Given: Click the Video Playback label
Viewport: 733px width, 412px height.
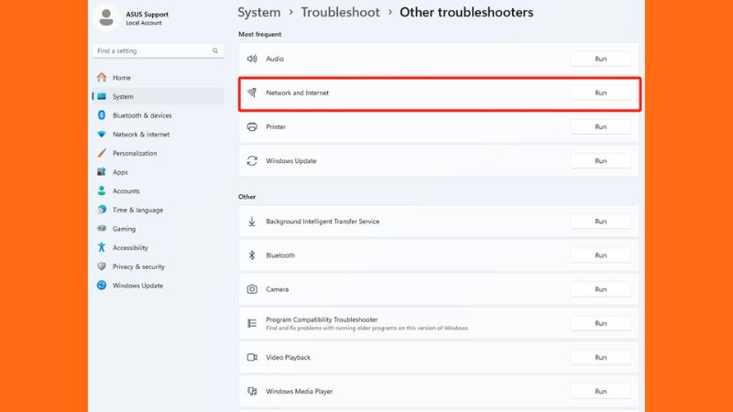Looking at the screenshot, I should point(288,357).
